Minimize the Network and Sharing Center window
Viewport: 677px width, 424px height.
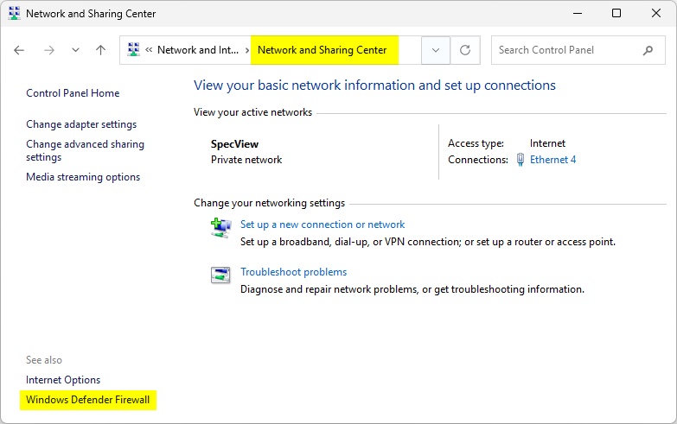click(578, 13)
